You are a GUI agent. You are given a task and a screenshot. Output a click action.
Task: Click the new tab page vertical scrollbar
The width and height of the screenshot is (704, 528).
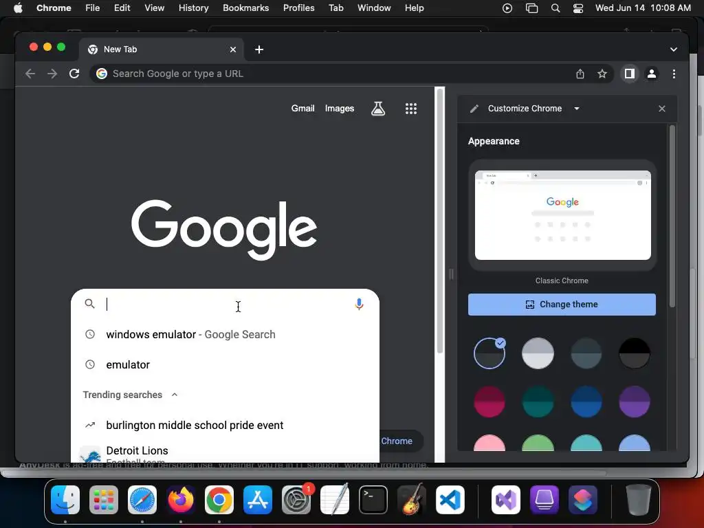point(440,220)
